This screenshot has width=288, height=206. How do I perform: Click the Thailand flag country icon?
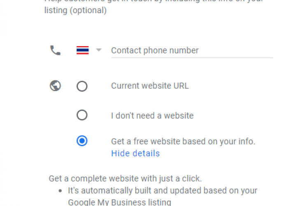click(83, 50)
